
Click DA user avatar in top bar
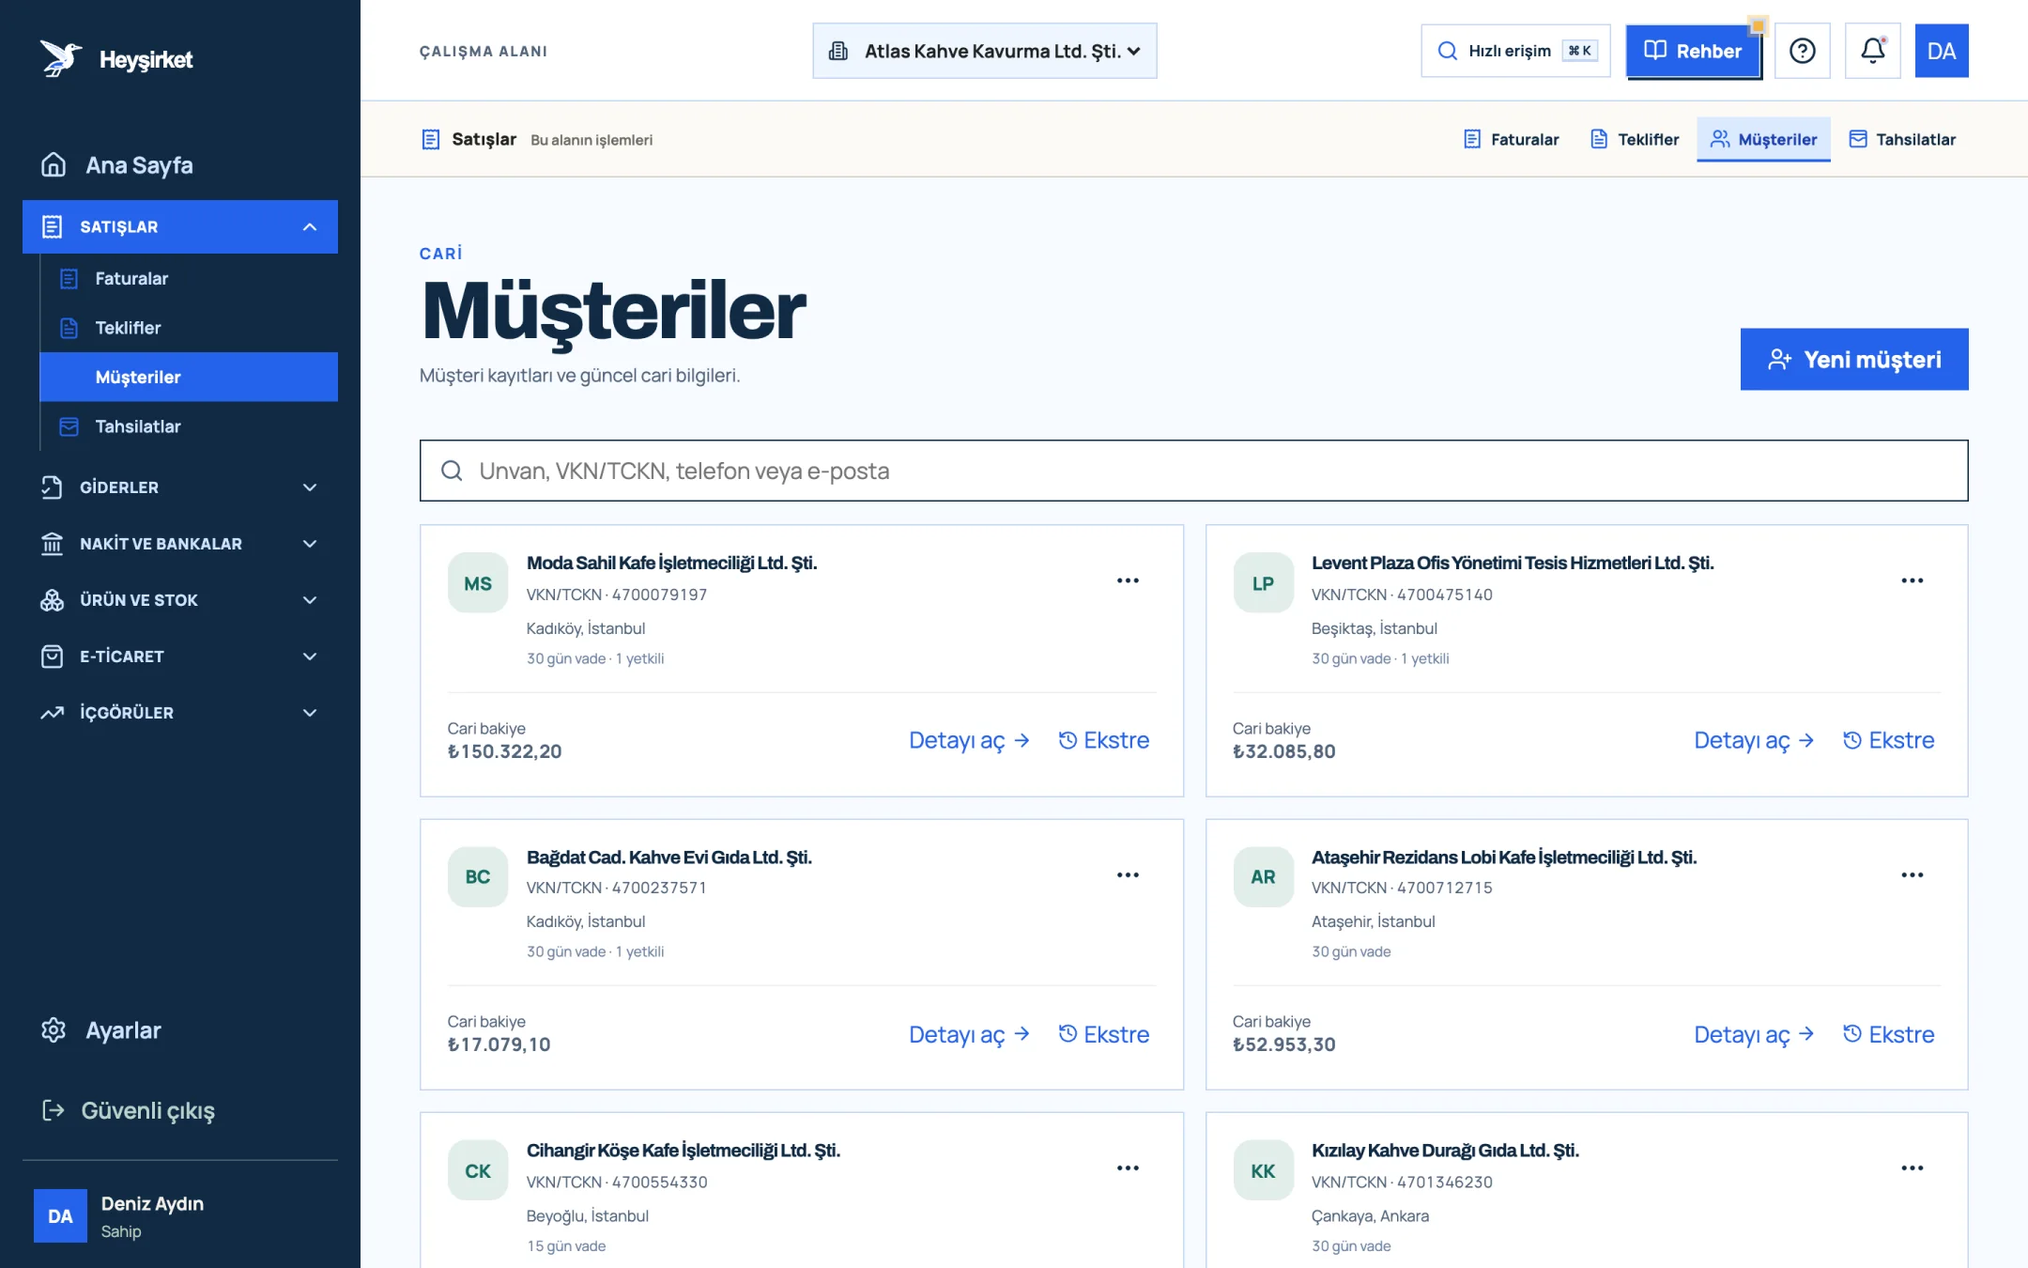click(1941, 51)
